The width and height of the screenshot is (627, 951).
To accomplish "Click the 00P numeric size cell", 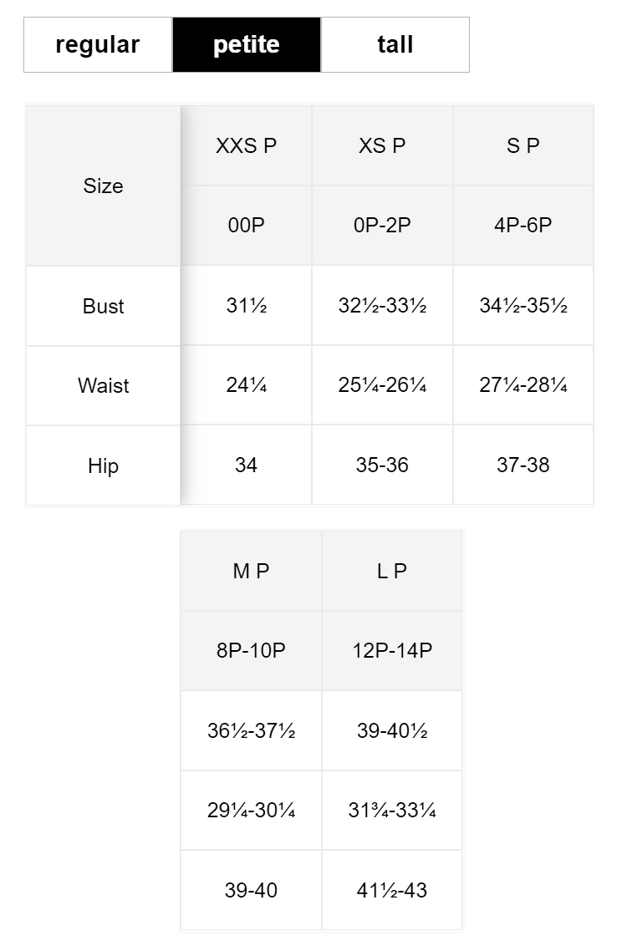I will click(x=246, y=226).
